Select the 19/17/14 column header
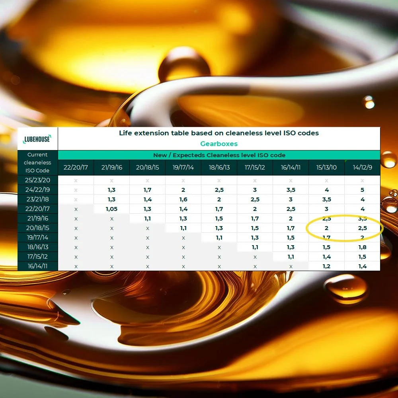Viewport: 398px width, 398px height. 183,168
